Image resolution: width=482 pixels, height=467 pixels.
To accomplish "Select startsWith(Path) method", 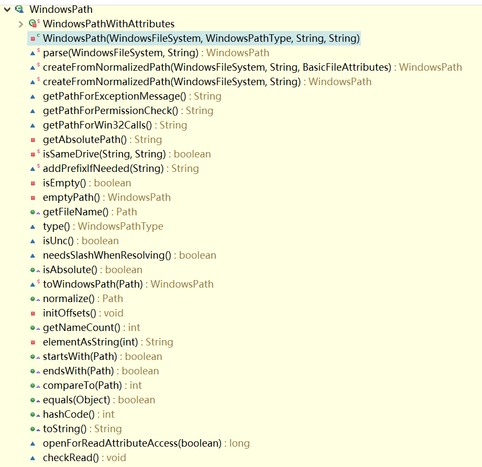I will tap(102, 356).
